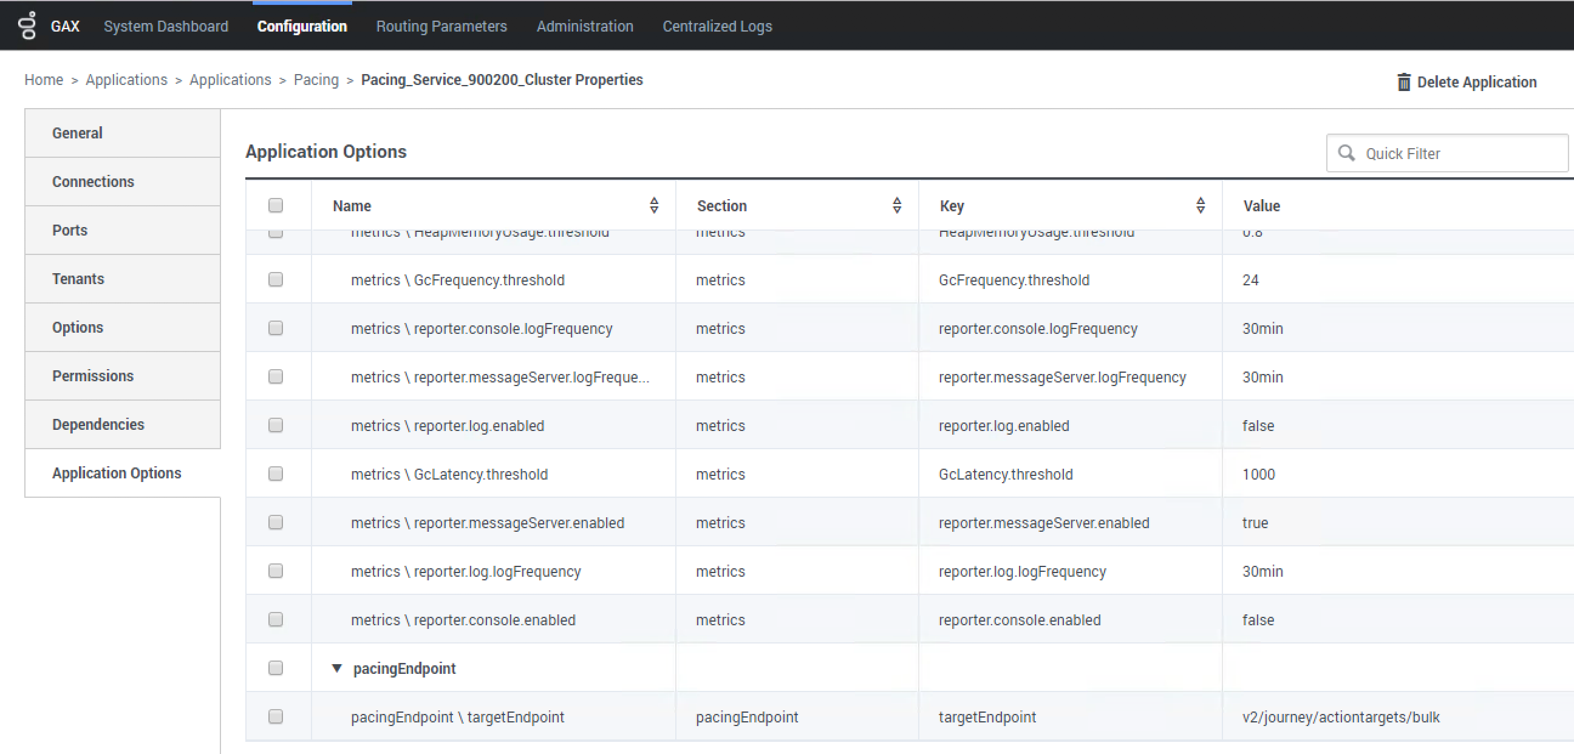Switch to the Ports tab
Viewport: 1574px width, 754px height.
click(x=122, y=230)
